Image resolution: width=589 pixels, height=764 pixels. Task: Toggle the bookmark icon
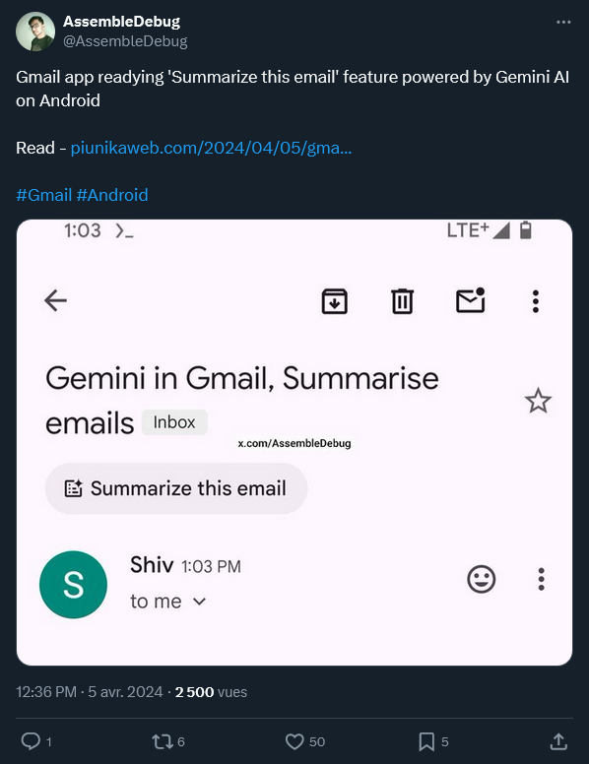point(426,741)
